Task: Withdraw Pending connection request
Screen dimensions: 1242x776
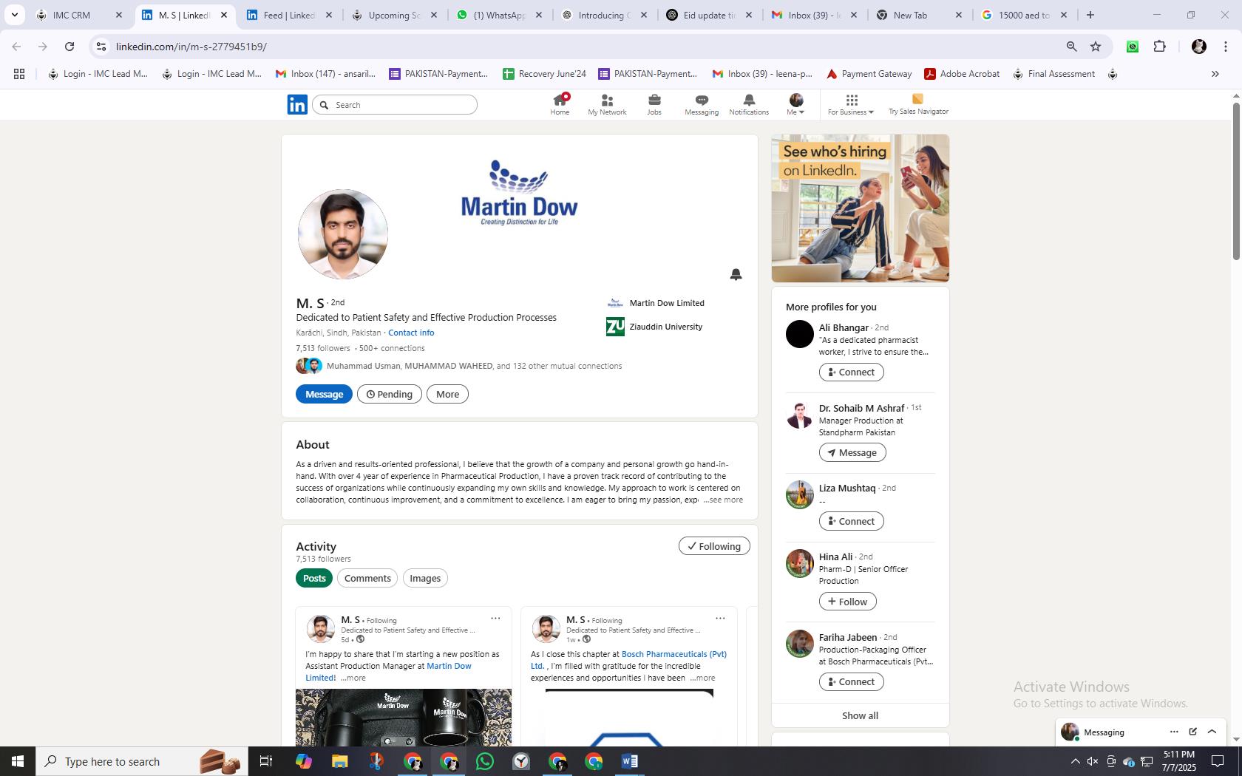Action: pos(390,394)
